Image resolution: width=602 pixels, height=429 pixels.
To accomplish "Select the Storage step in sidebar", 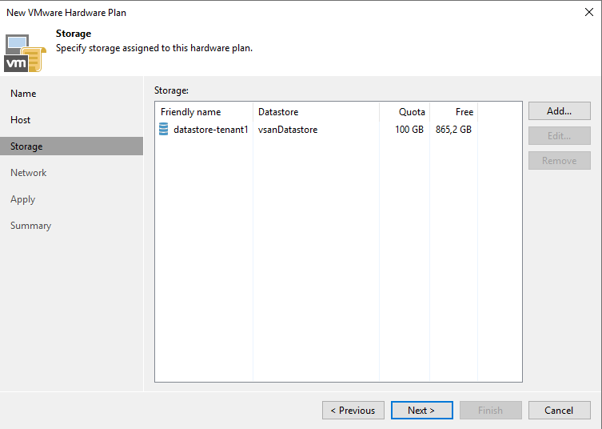I will [x=71, y=146].
